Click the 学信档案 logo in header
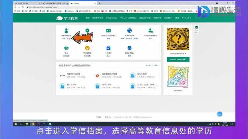248x139 pixels. (67, 18)
